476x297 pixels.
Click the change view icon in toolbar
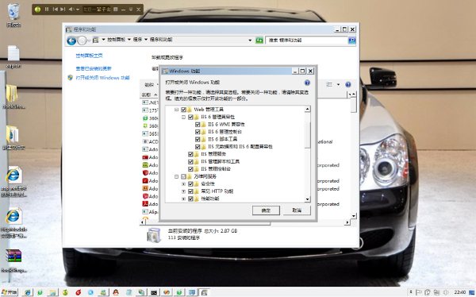(x=329, y=84)
